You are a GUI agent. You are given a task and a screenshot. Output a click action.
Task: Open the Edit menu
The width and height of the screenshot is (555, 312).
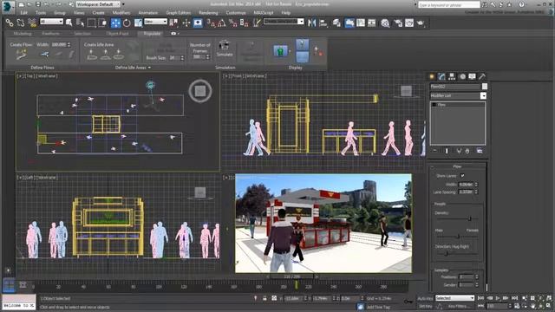click(23, 13)
